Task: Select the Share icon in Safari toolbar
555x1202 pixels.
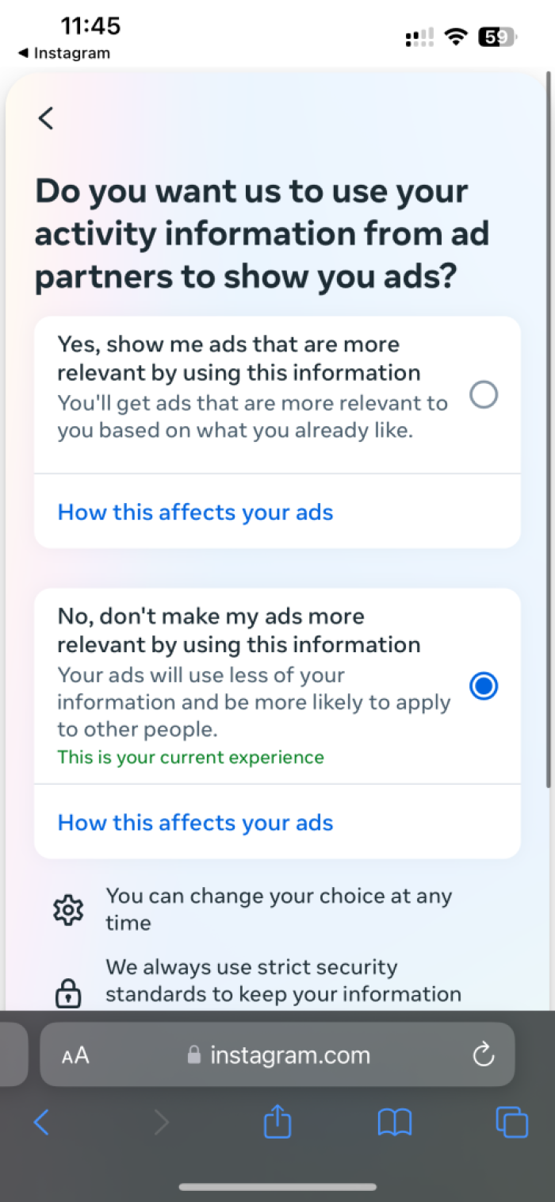Action: click(277, 1122)
